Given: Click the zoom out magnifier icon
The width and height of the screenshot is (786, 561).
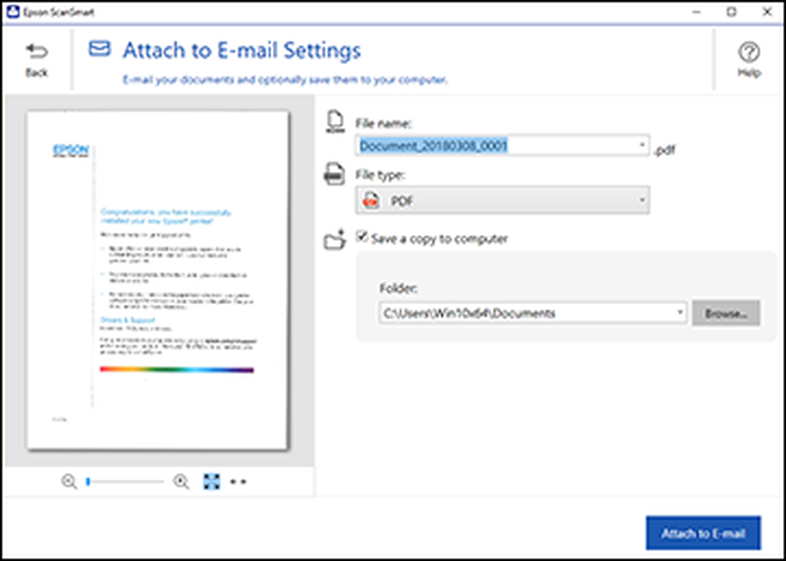Looking at the screenshot, I should tap(69, 482).
